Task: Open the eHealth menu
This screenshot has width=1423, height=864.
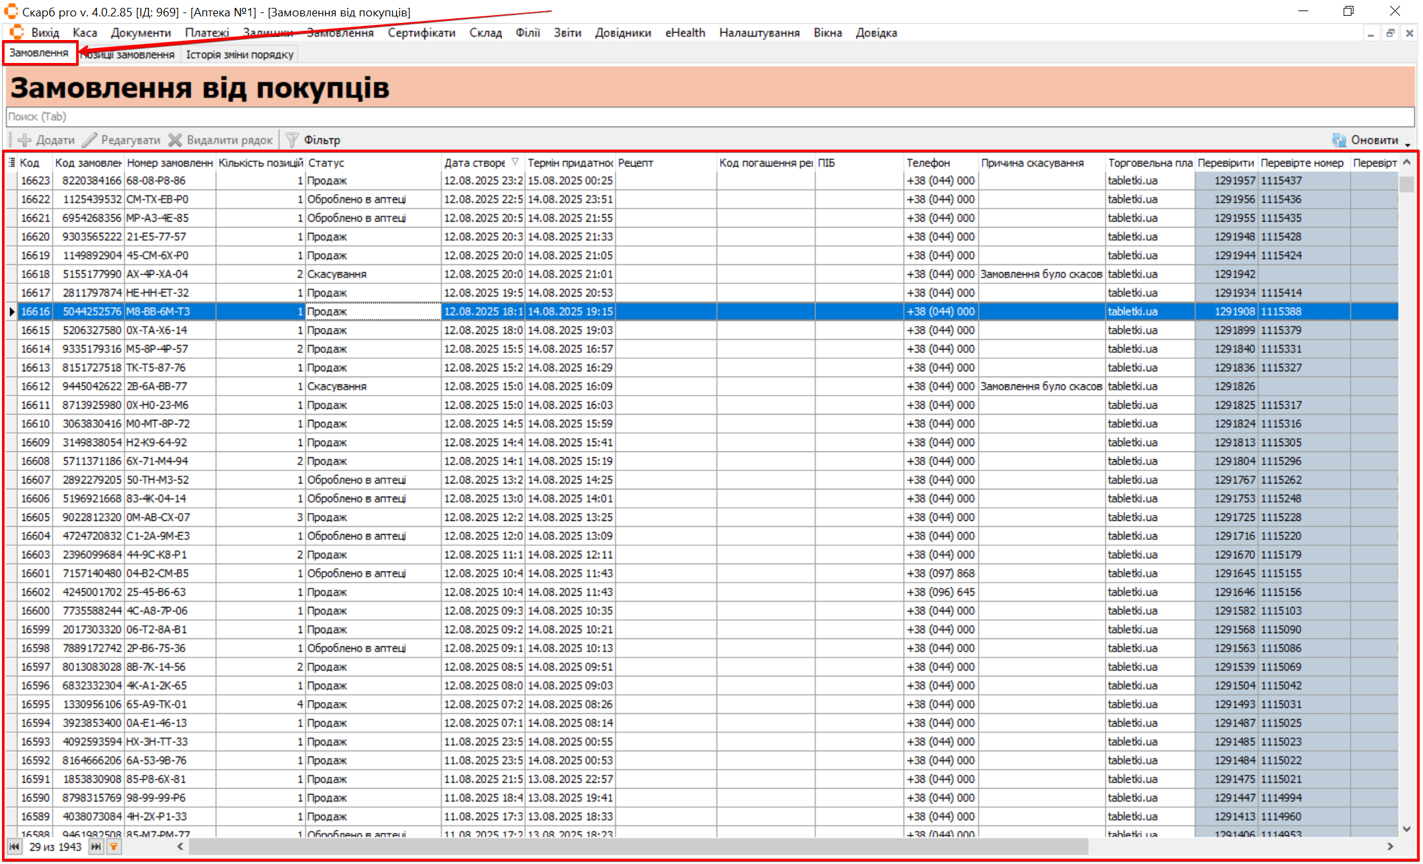Action: (x=684, y=33)
